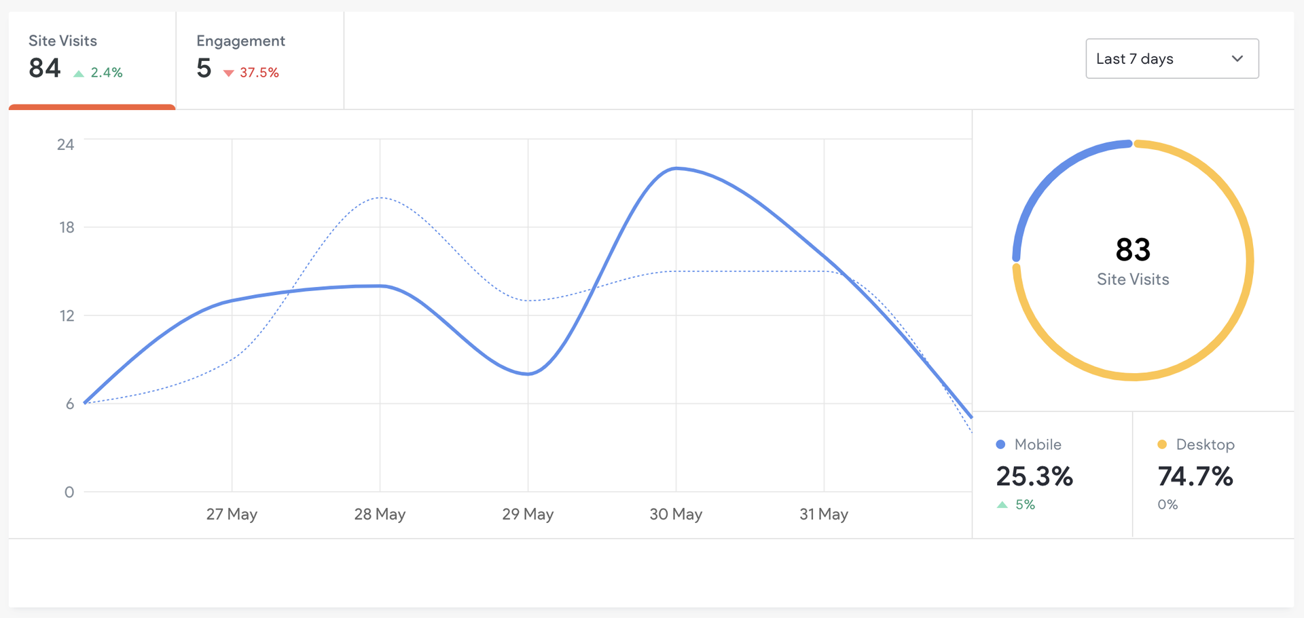
Task: Click the green arrow next to 5%
Action: click(x=1002, y=505)
